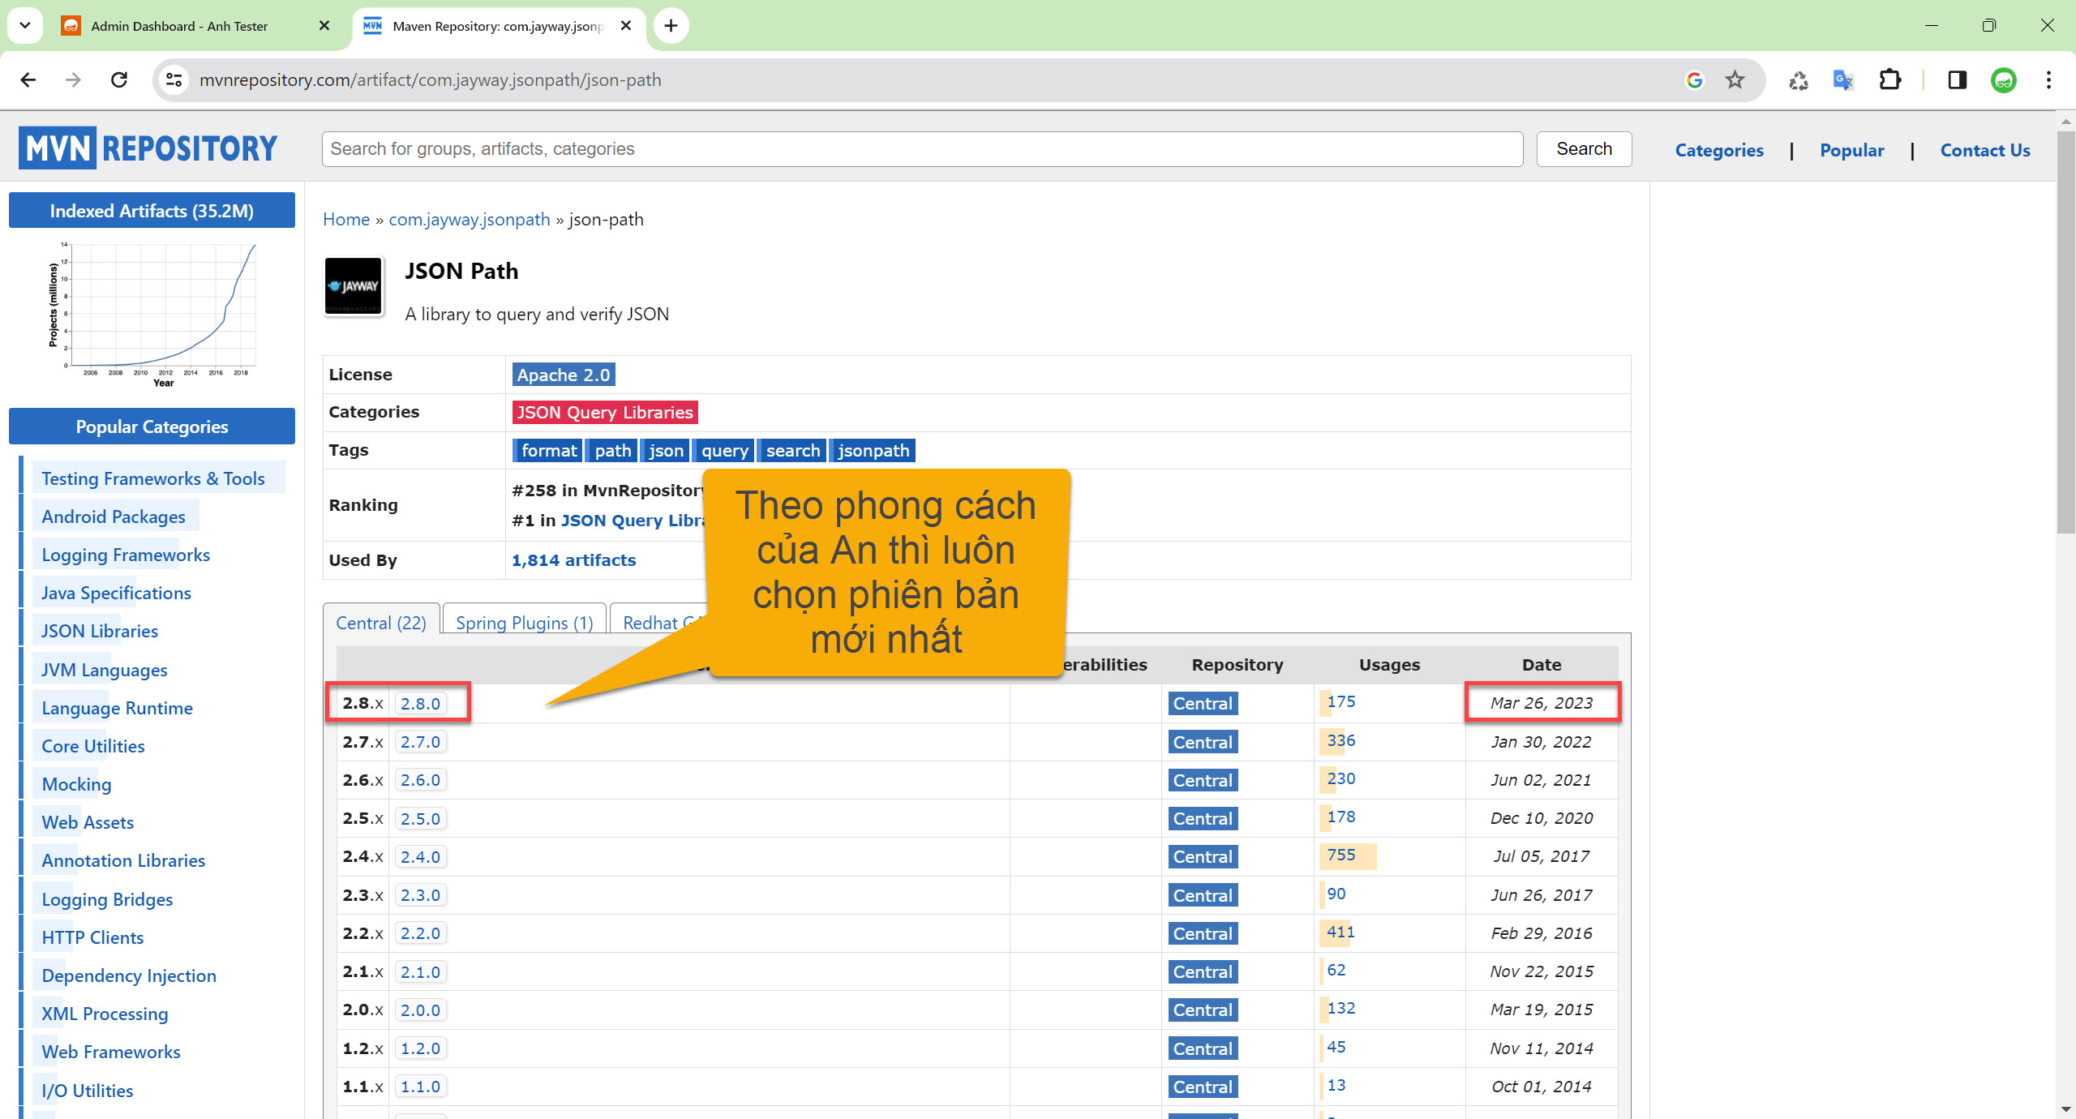Open version 1.1.0

pyautogui.click(x=420, y=1087)
